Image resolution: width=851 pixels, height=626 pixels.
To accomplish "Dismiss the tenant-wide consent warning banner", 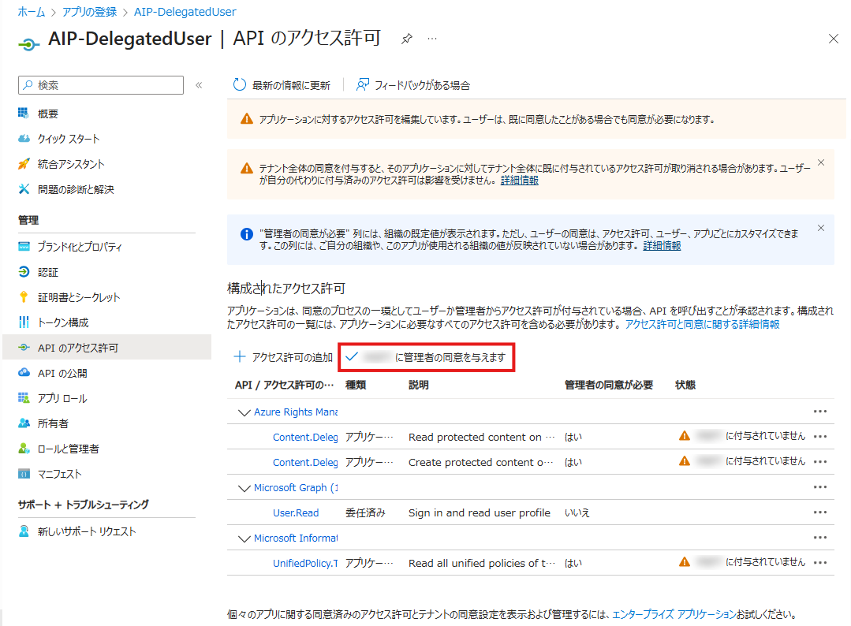I will pyautogui.click(x=820, y=162).
